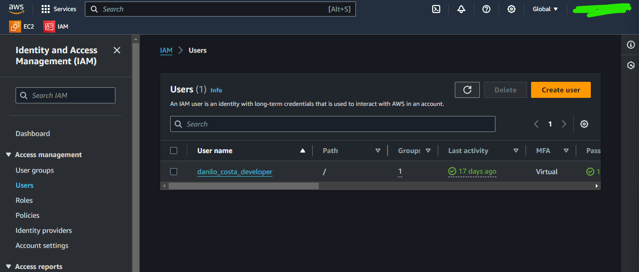Open the console settings gear in top bar
Viewport: 639px width, 272px height.
[x=512, y=9]
